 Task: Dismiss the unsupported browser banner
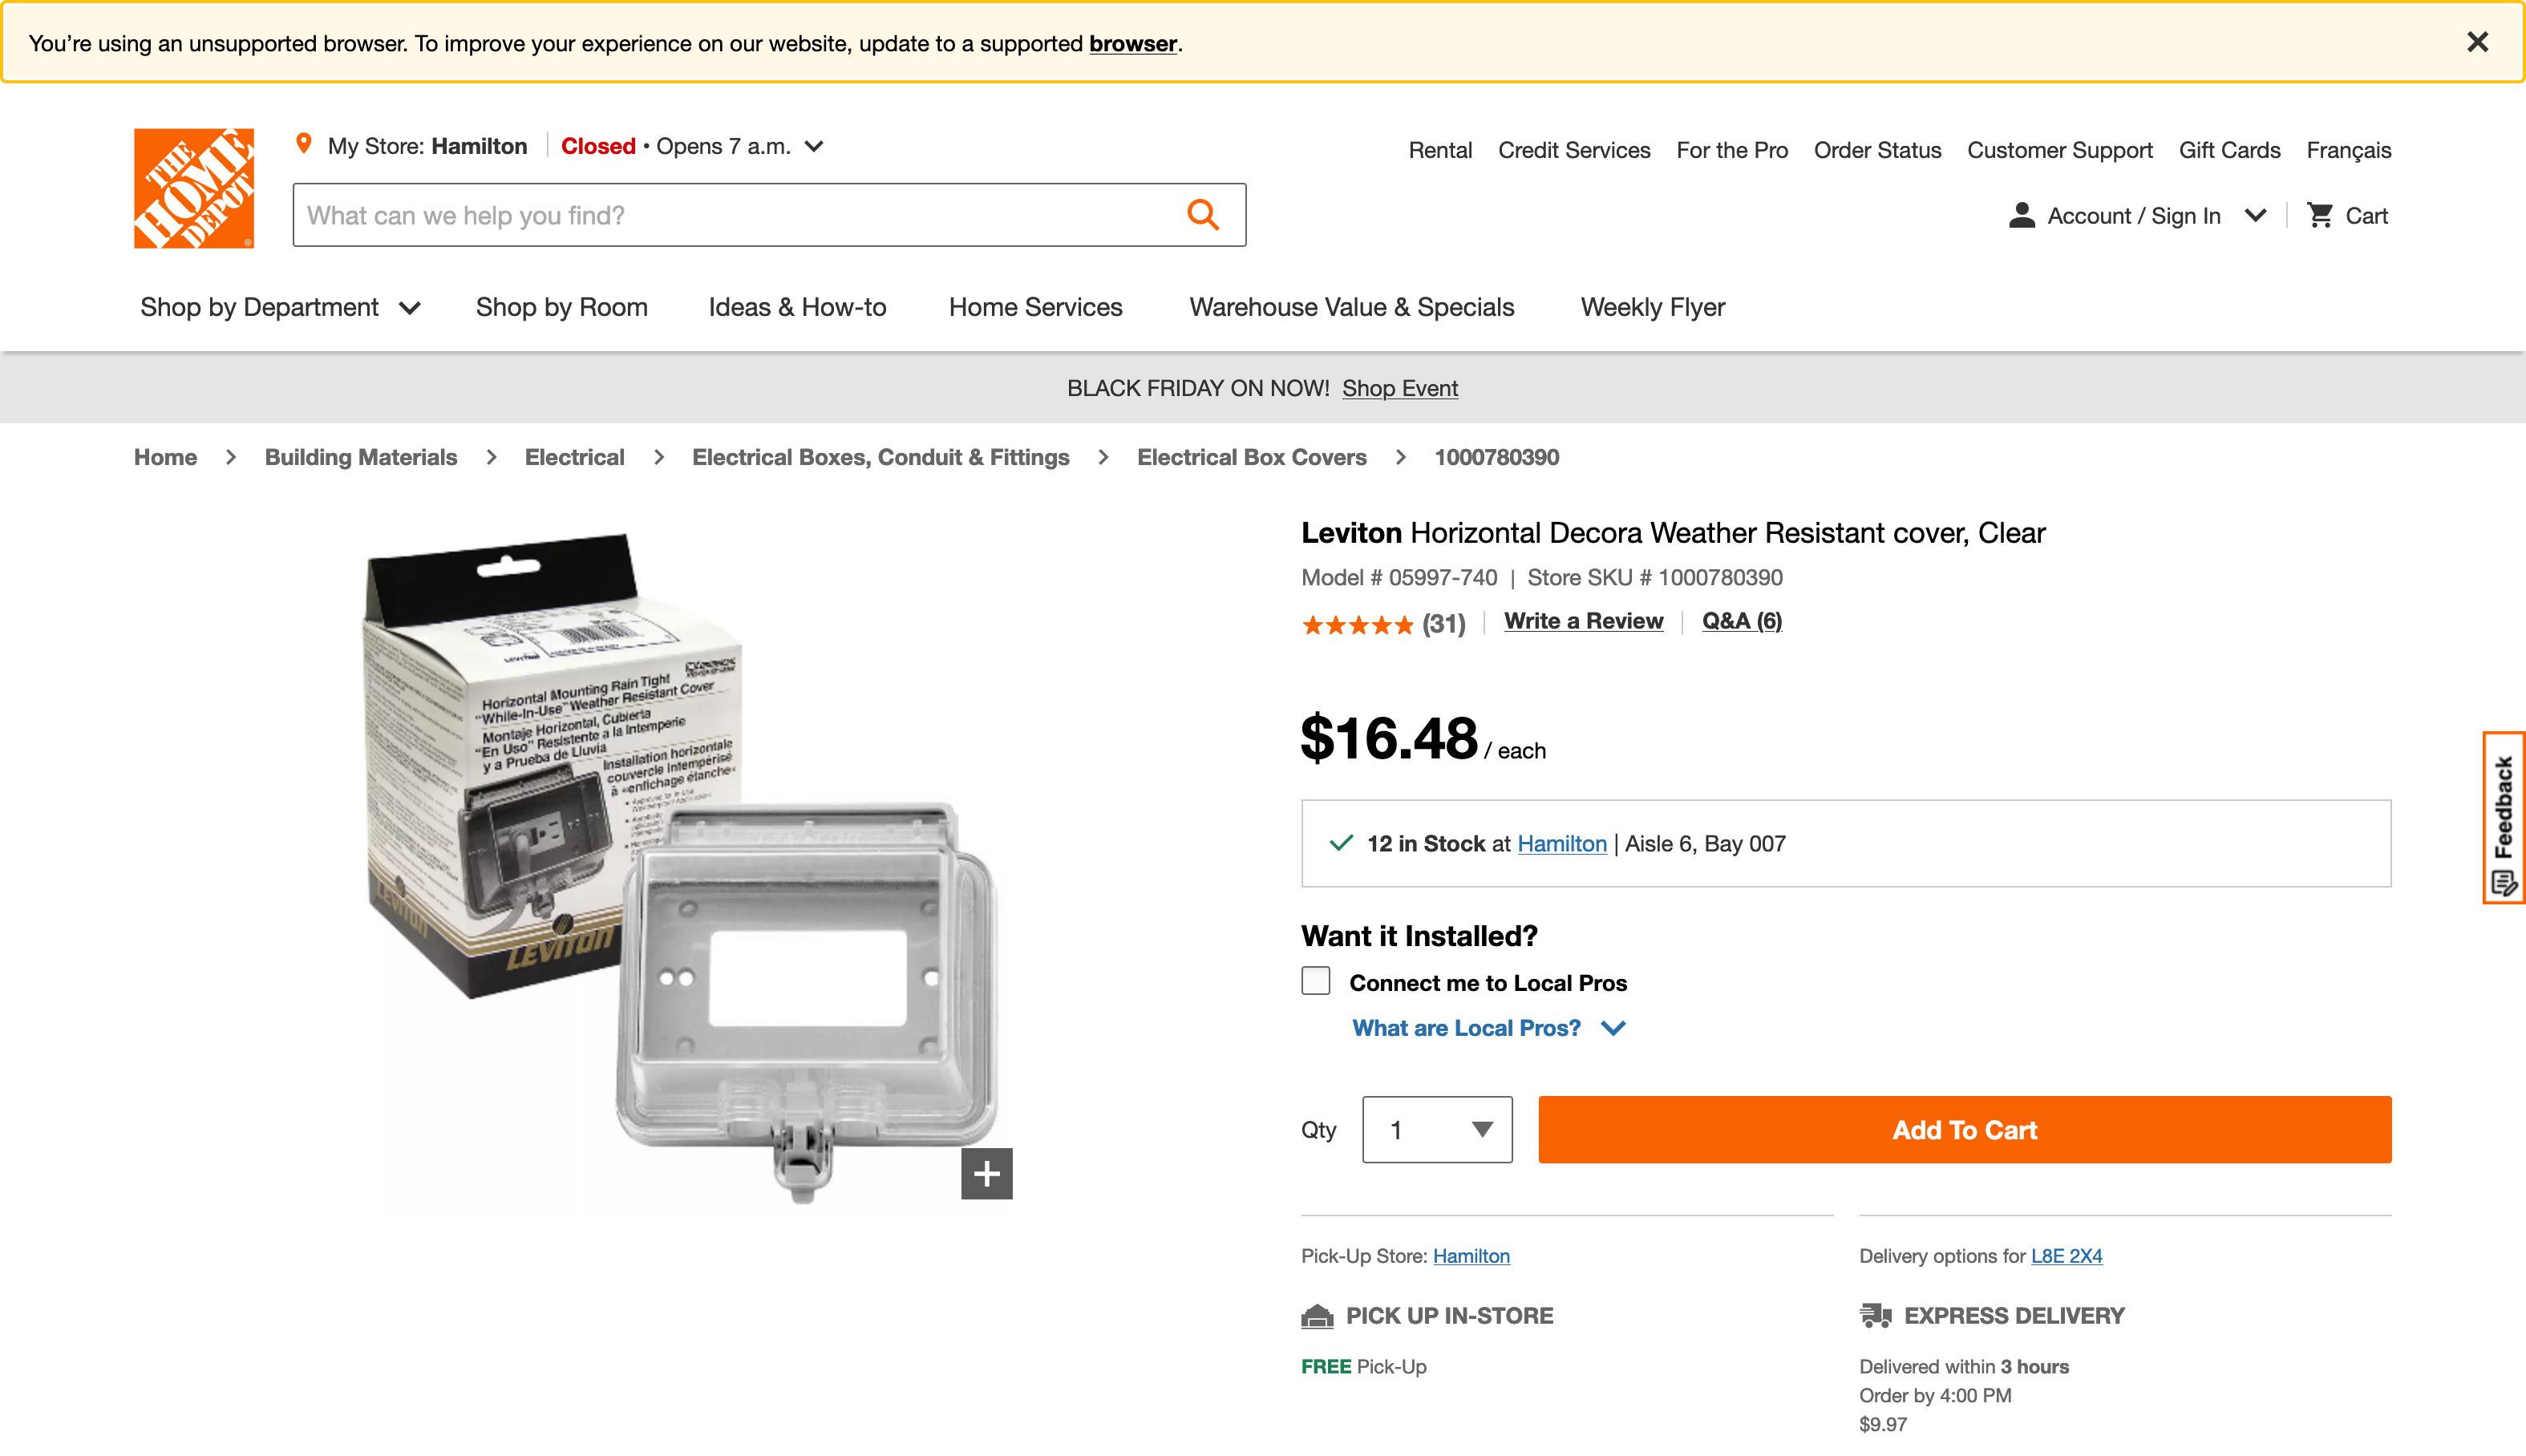pyautogui.click(x=2477, y=41)
